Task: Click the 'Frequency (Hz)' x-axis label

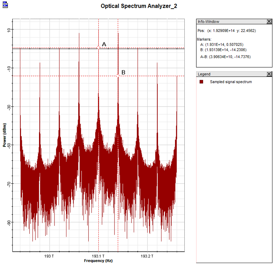Action: [x=98, y=260]
